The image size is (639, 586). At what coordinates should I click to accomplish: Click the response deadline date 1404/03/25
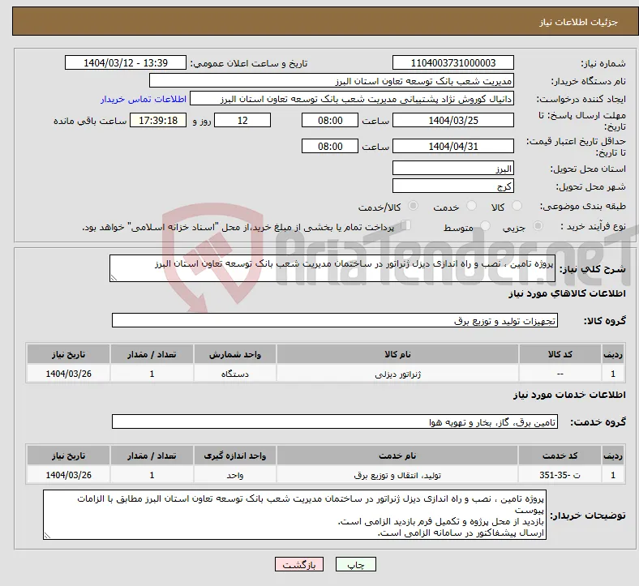coord(452,120)
